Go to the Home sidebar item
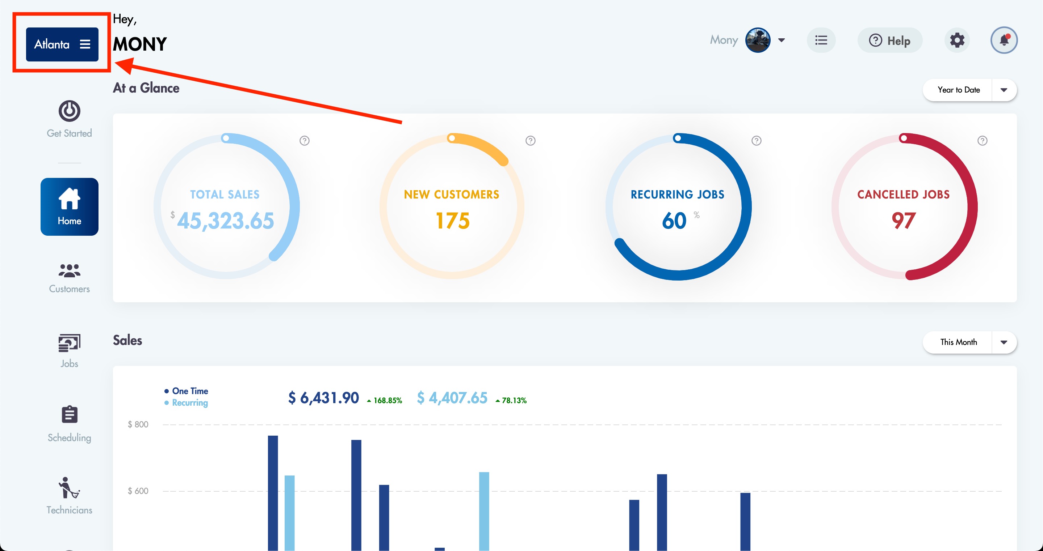The height and width of the screenshot is (551, 1043). tap(69, 206)
